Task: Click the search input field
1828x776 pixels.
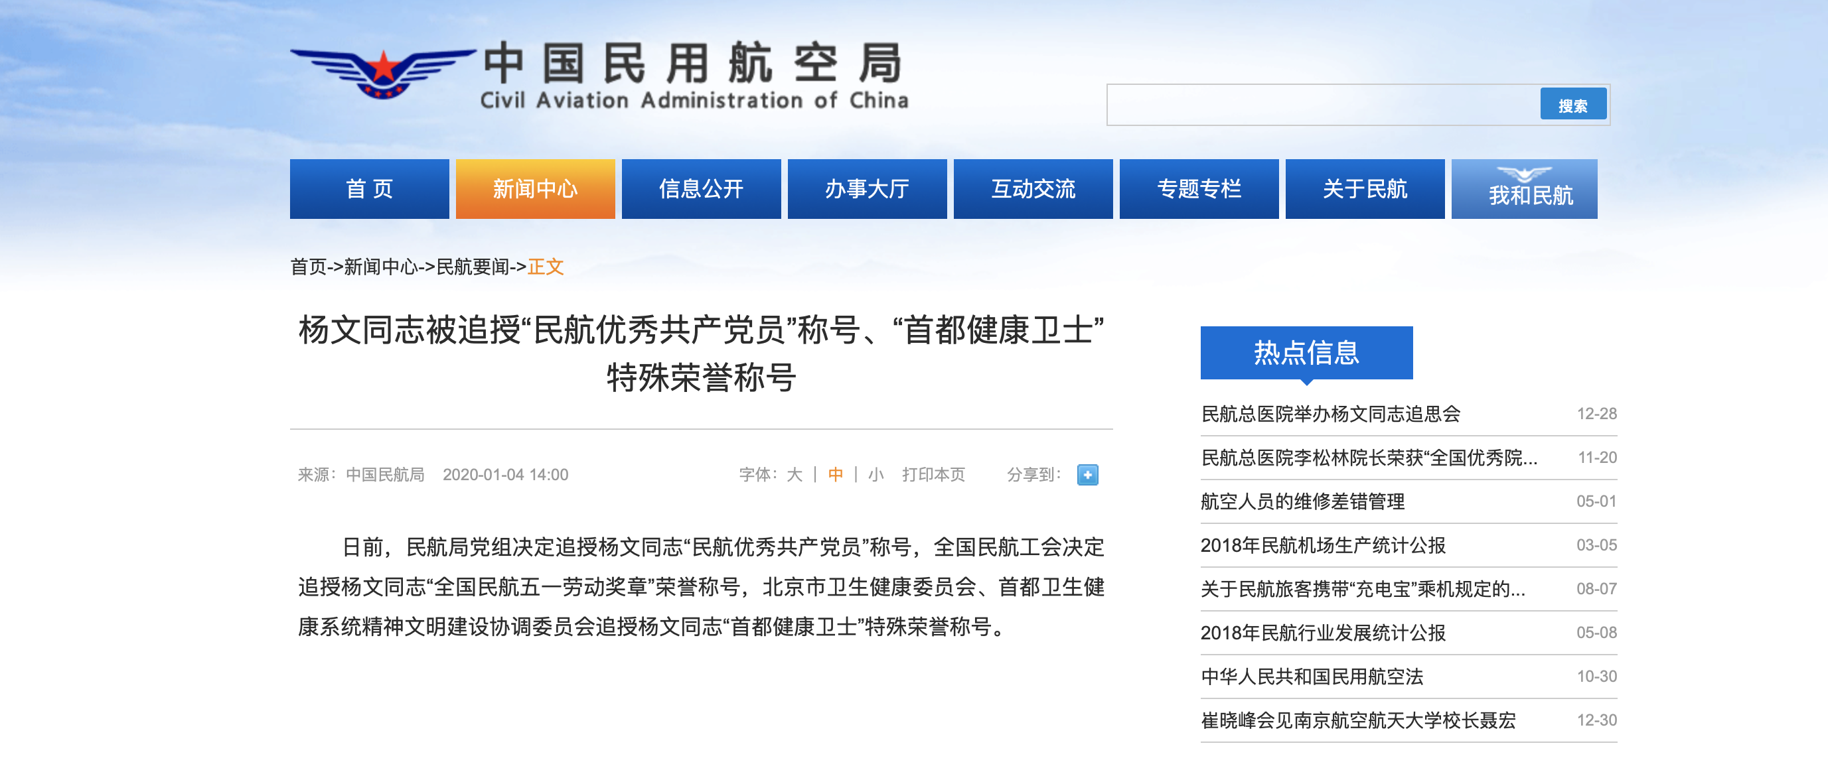Action: [1323, 105]
